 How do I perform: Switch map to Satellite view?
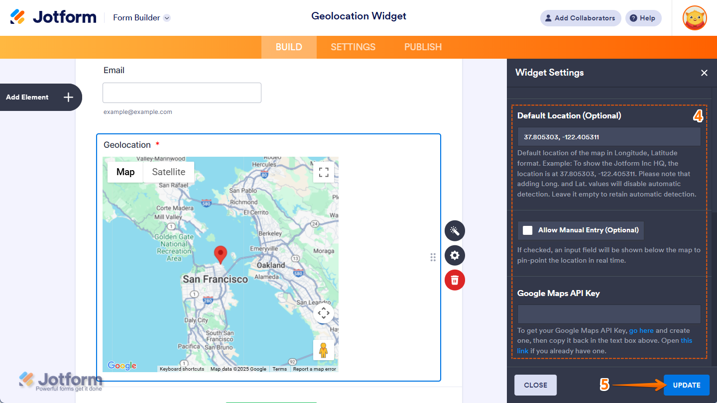tap(168, 172)
